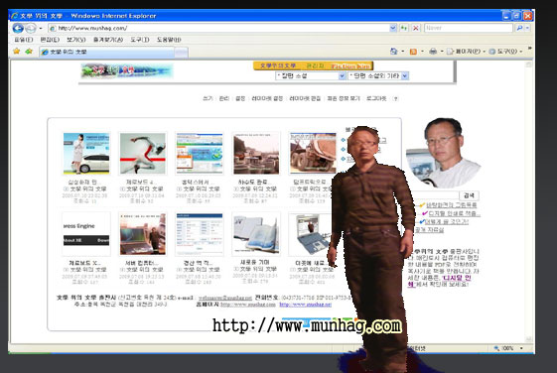Open the 편집(E) menu
Viewport: 557px width, 373px height.
50,40
